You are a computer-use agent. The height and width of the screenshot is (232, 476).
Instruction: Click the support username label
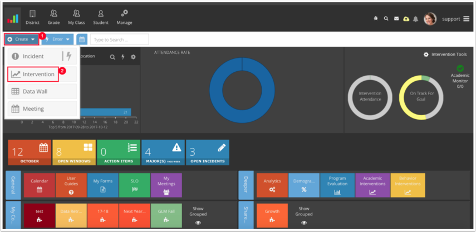[451, 19]
